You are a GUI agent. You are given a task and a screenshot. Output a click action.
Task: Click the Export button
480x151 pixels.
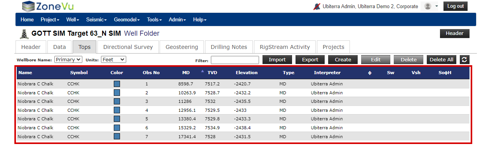click(310, 60)
